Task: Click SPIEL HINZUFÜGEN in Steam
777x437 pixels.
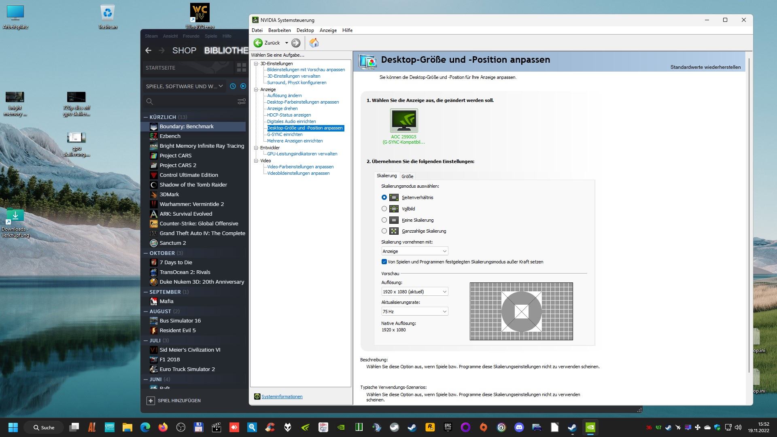Action: pos(179,401)
